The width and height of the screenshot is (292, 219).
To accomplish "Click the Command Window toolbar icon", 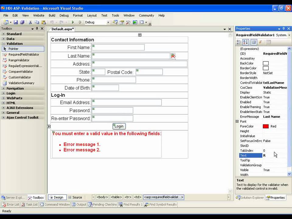I will tap(141, 22).
